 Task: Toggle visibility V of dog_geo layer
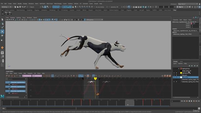(x=174, y=75)
